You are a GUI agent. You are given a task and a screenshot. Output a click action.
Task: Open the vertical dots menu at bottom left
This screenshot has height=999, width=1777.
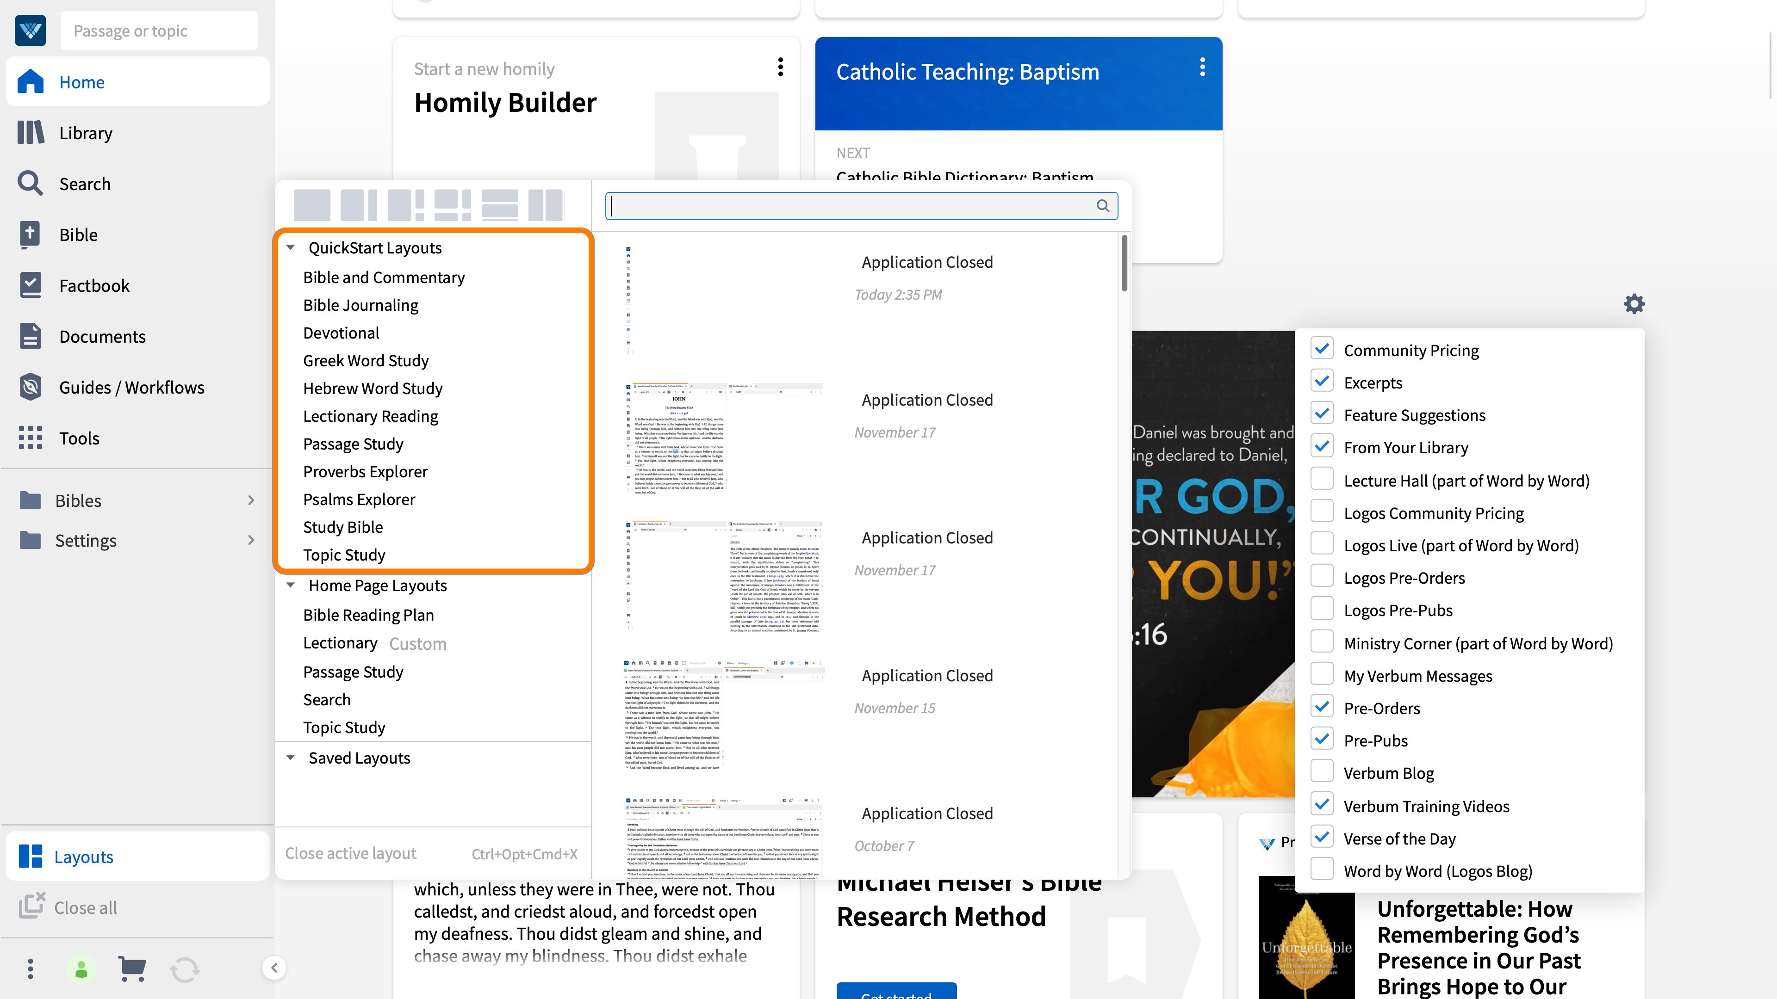pyautogui.click(x=31, y=968)
